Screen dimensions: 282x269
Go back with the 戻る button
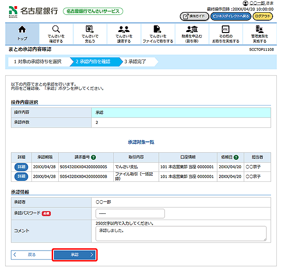click(30, 254)
